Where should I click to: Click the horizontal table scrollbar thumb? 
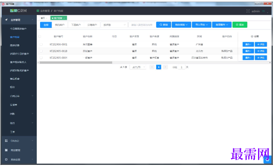pyautogui.click(x=76, y=63)
